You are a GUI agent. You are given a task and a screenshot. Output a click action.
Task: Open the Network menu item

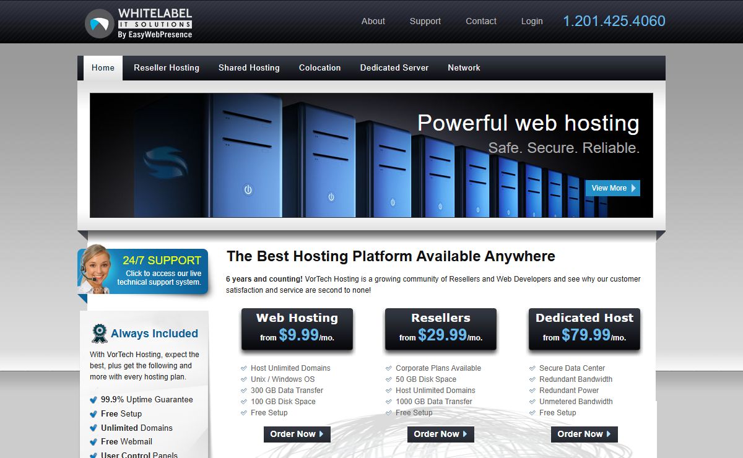pyautogui.click(x=464, y=68)
